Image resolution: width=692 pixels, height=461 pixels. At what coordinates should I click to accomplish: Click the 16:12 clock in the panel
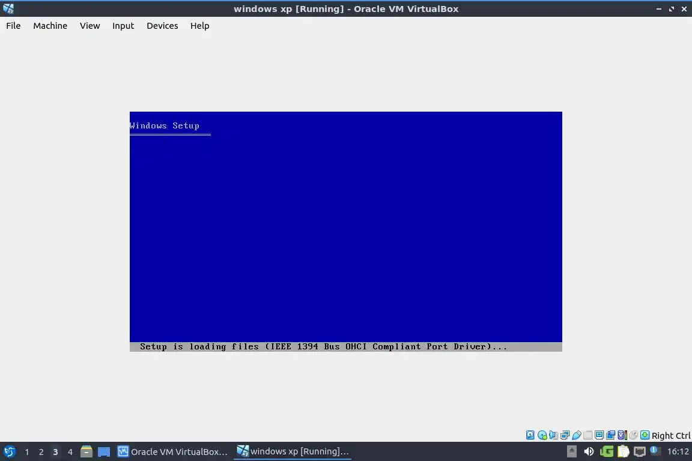click(x=678, y=451)
